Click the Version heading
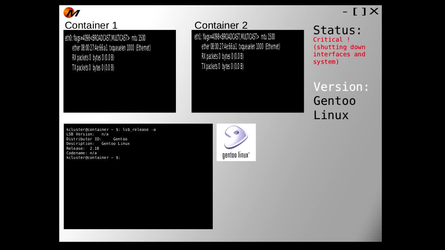445x250 pixels. (341, 87)
